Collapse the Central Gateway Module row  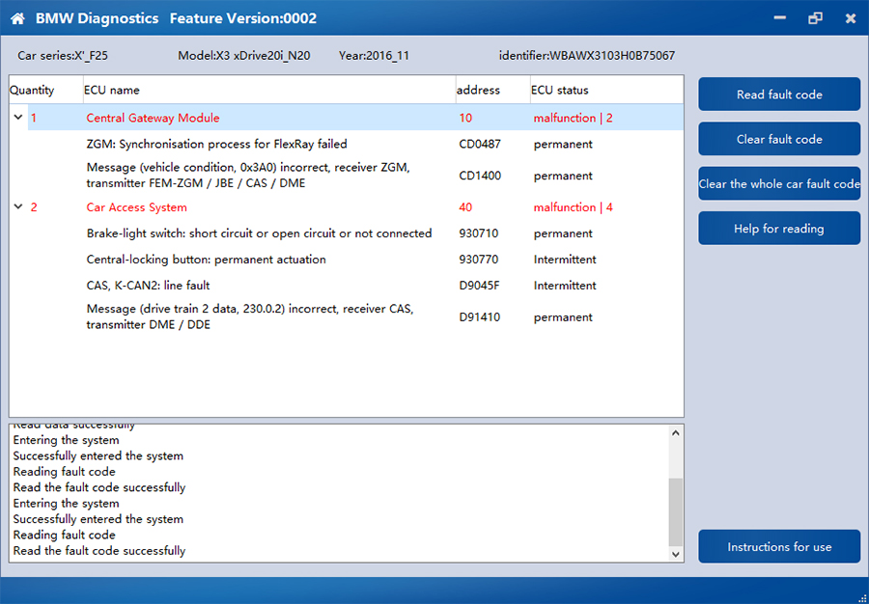(17, 118)
